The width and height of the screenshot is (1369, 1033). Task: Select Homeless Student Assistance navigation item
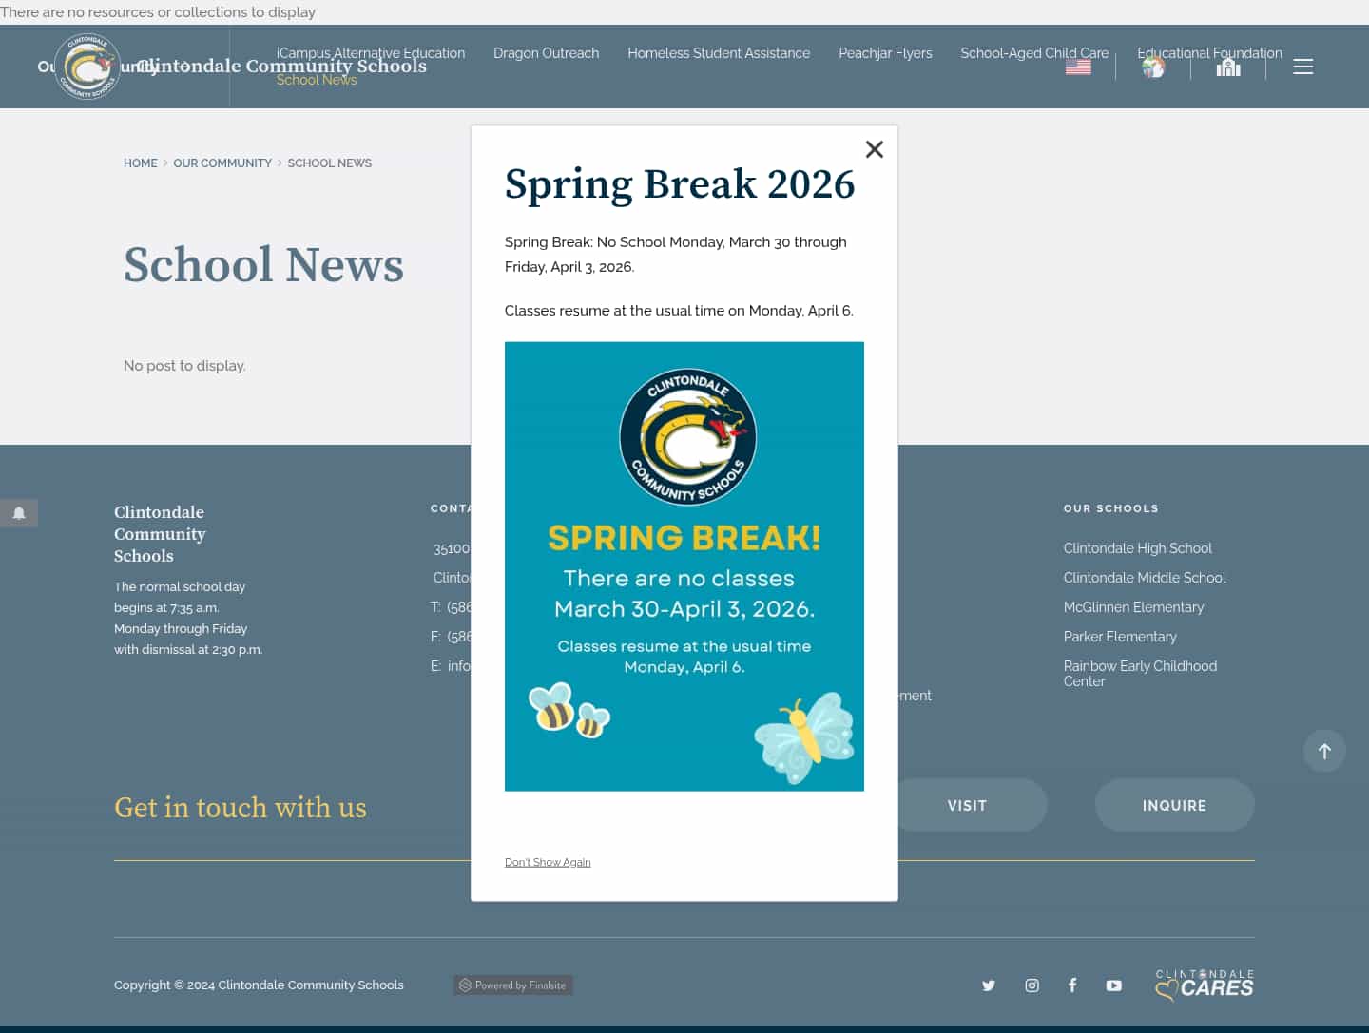point(719,53)
